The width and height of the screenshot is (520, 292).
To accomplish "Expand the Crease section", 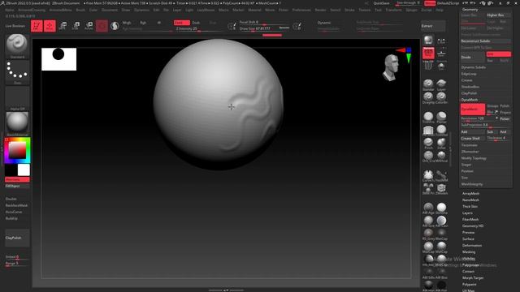I will (467, 80).
